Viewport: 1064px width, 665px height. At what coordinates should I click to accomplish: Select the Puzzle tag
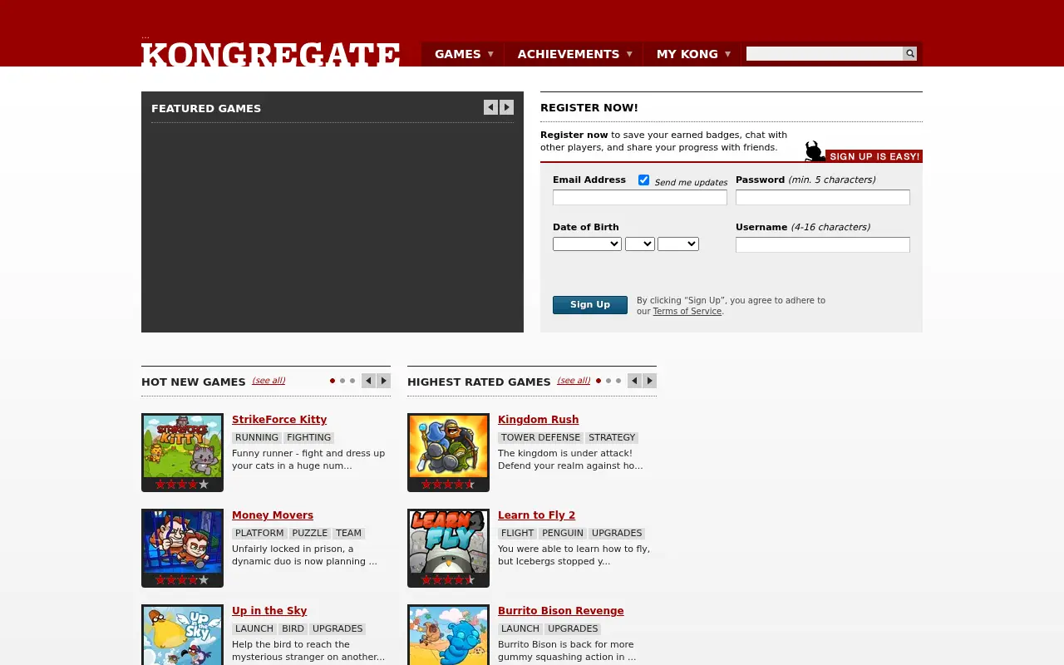pyautogui.click(x=310, y=533)
